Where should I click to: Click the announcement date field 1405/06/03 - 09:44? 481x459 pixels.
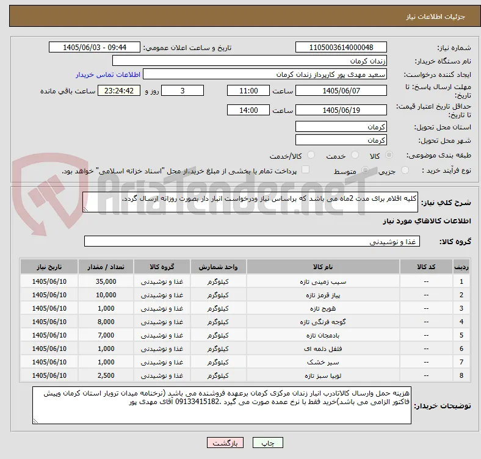click(x=95, y=48)
